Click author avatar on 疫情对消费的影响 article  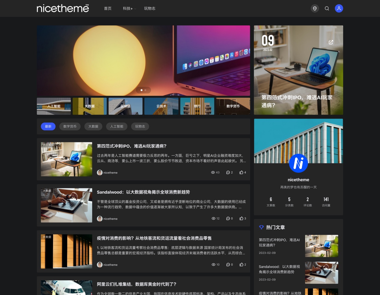tap(100, 265)
